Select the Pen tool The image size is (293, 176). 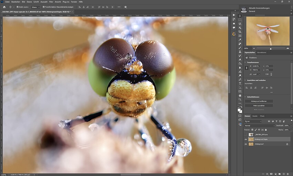[240, 80]
